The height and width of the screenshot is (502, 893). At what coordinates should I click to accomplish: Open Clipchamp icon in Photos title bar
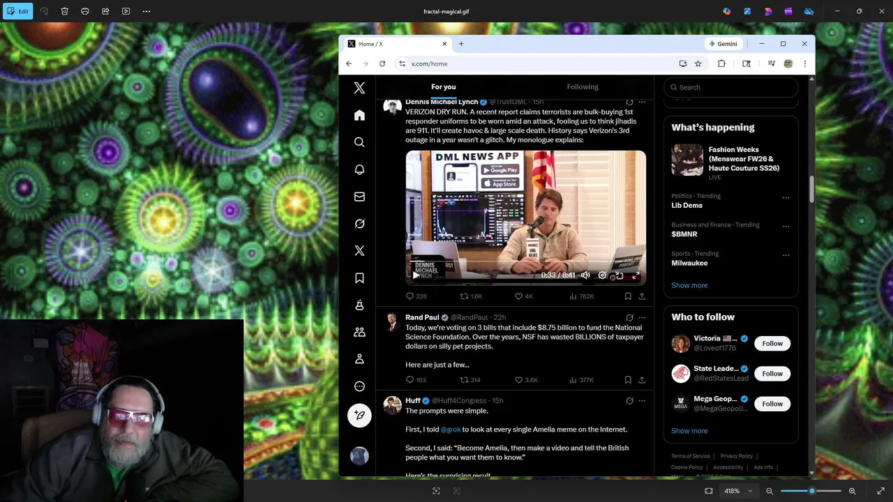[x=788, y=11]
